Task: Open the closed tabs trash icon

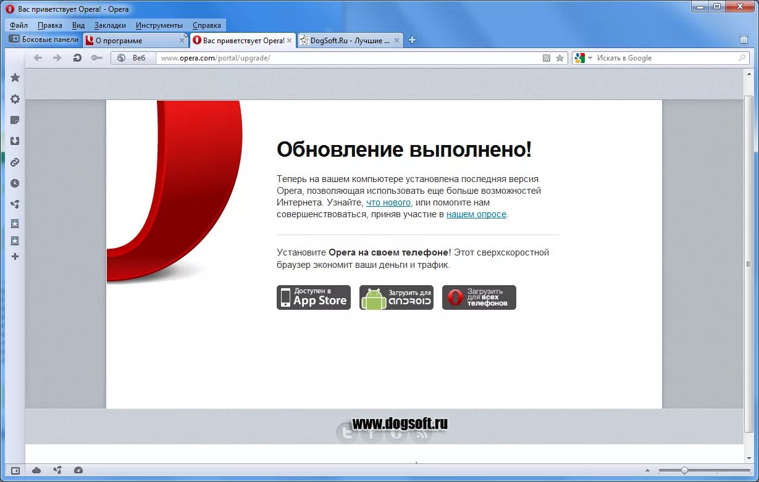Action: (744, 39)
